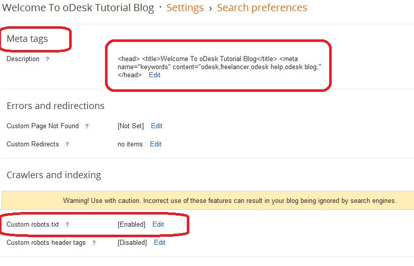This screenshot has width=414, height=266.
Task: Click the [Disabled] status for robots header tags
Action: (x=132, y=242)
